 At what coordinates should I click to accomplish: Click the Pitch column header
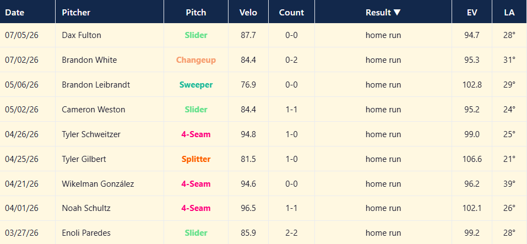coord(196,13)
